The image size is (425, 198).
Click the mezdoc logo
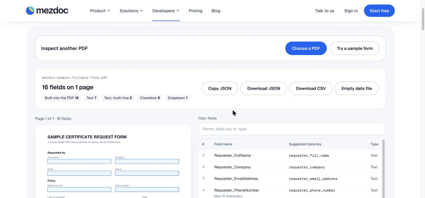47,11
